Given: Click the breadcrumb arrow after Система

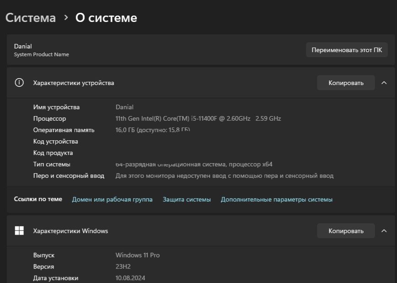Looking at the screenshot, I should [x=66, y=17].
